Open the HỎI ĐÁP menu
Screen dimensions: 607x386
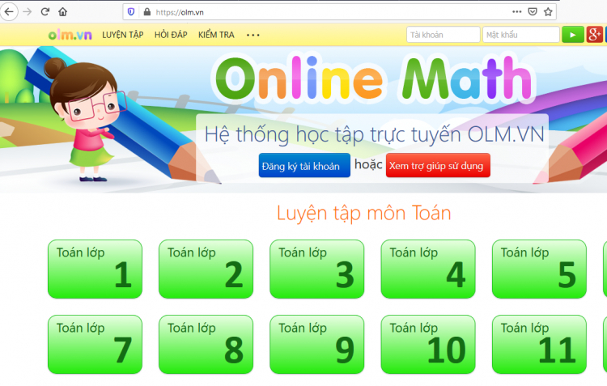(x=171, y=35)
